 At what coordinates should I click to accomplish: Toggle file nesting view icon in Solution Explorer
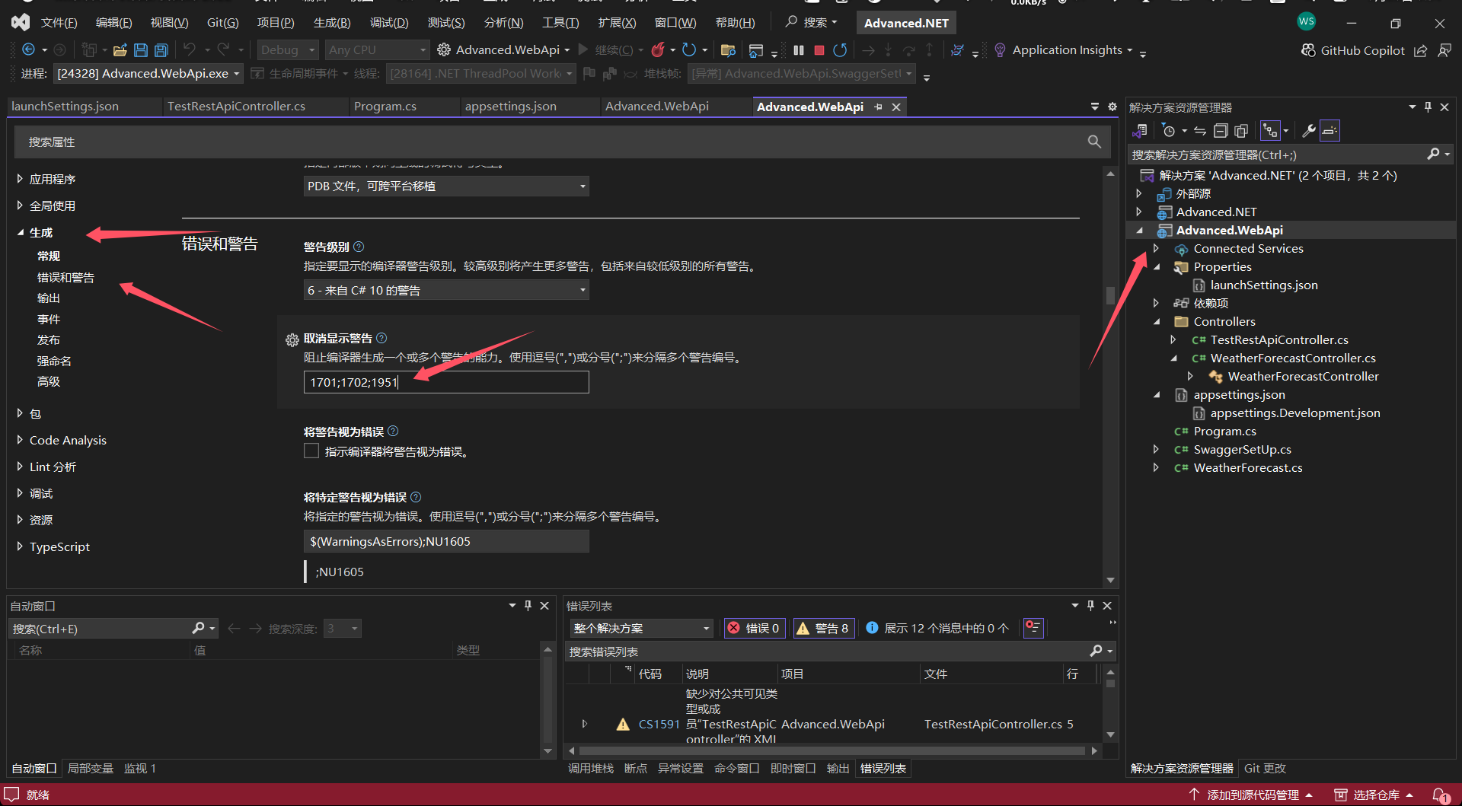tap(1270, 131)
